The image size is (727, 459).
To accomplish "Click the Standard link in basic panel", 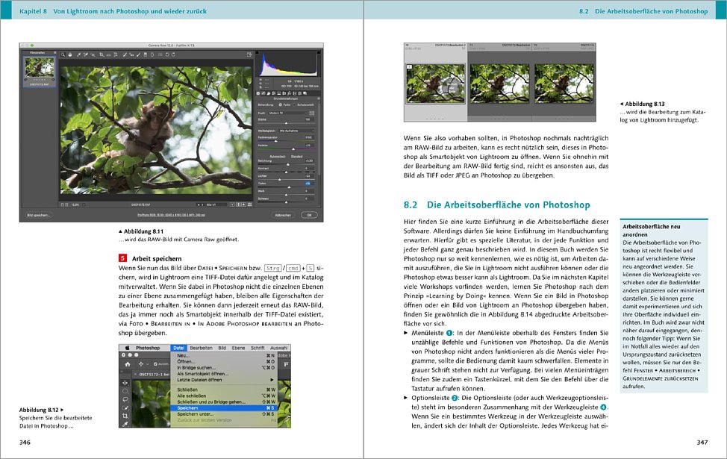I will 297,157.
